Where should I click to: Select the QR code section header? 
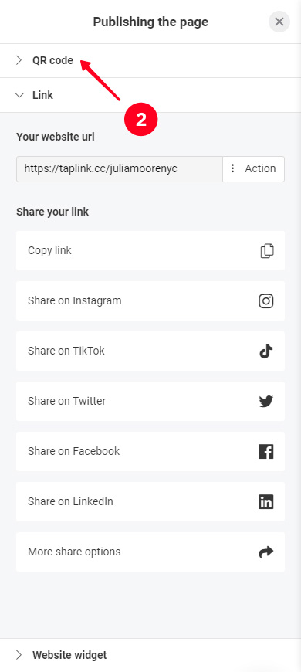[150, 60]
